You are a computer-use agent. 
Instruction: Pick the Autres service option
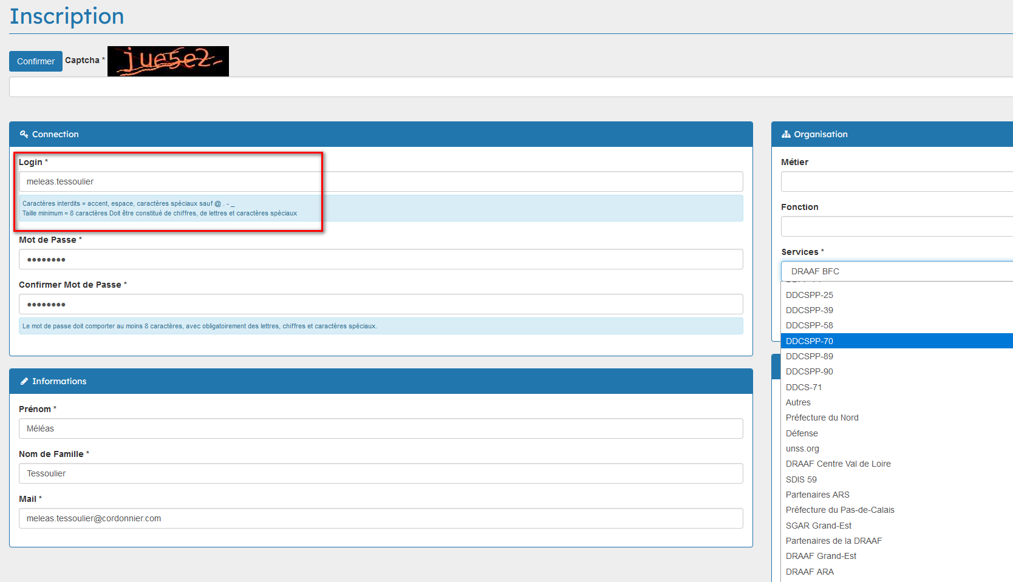[798, 402]
